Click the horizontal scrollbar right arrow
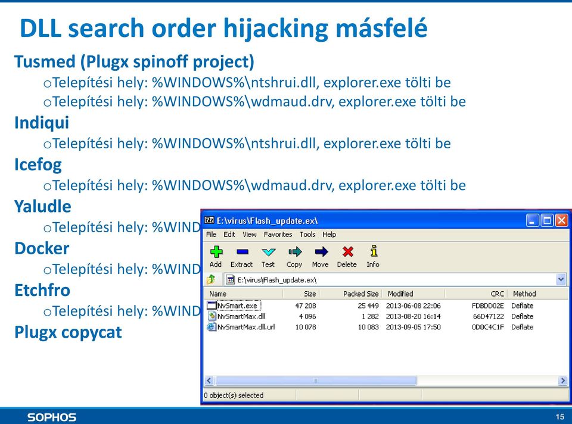Image resolution: width=572 pixels, height=424 pixels. click(x=562, y=381)
